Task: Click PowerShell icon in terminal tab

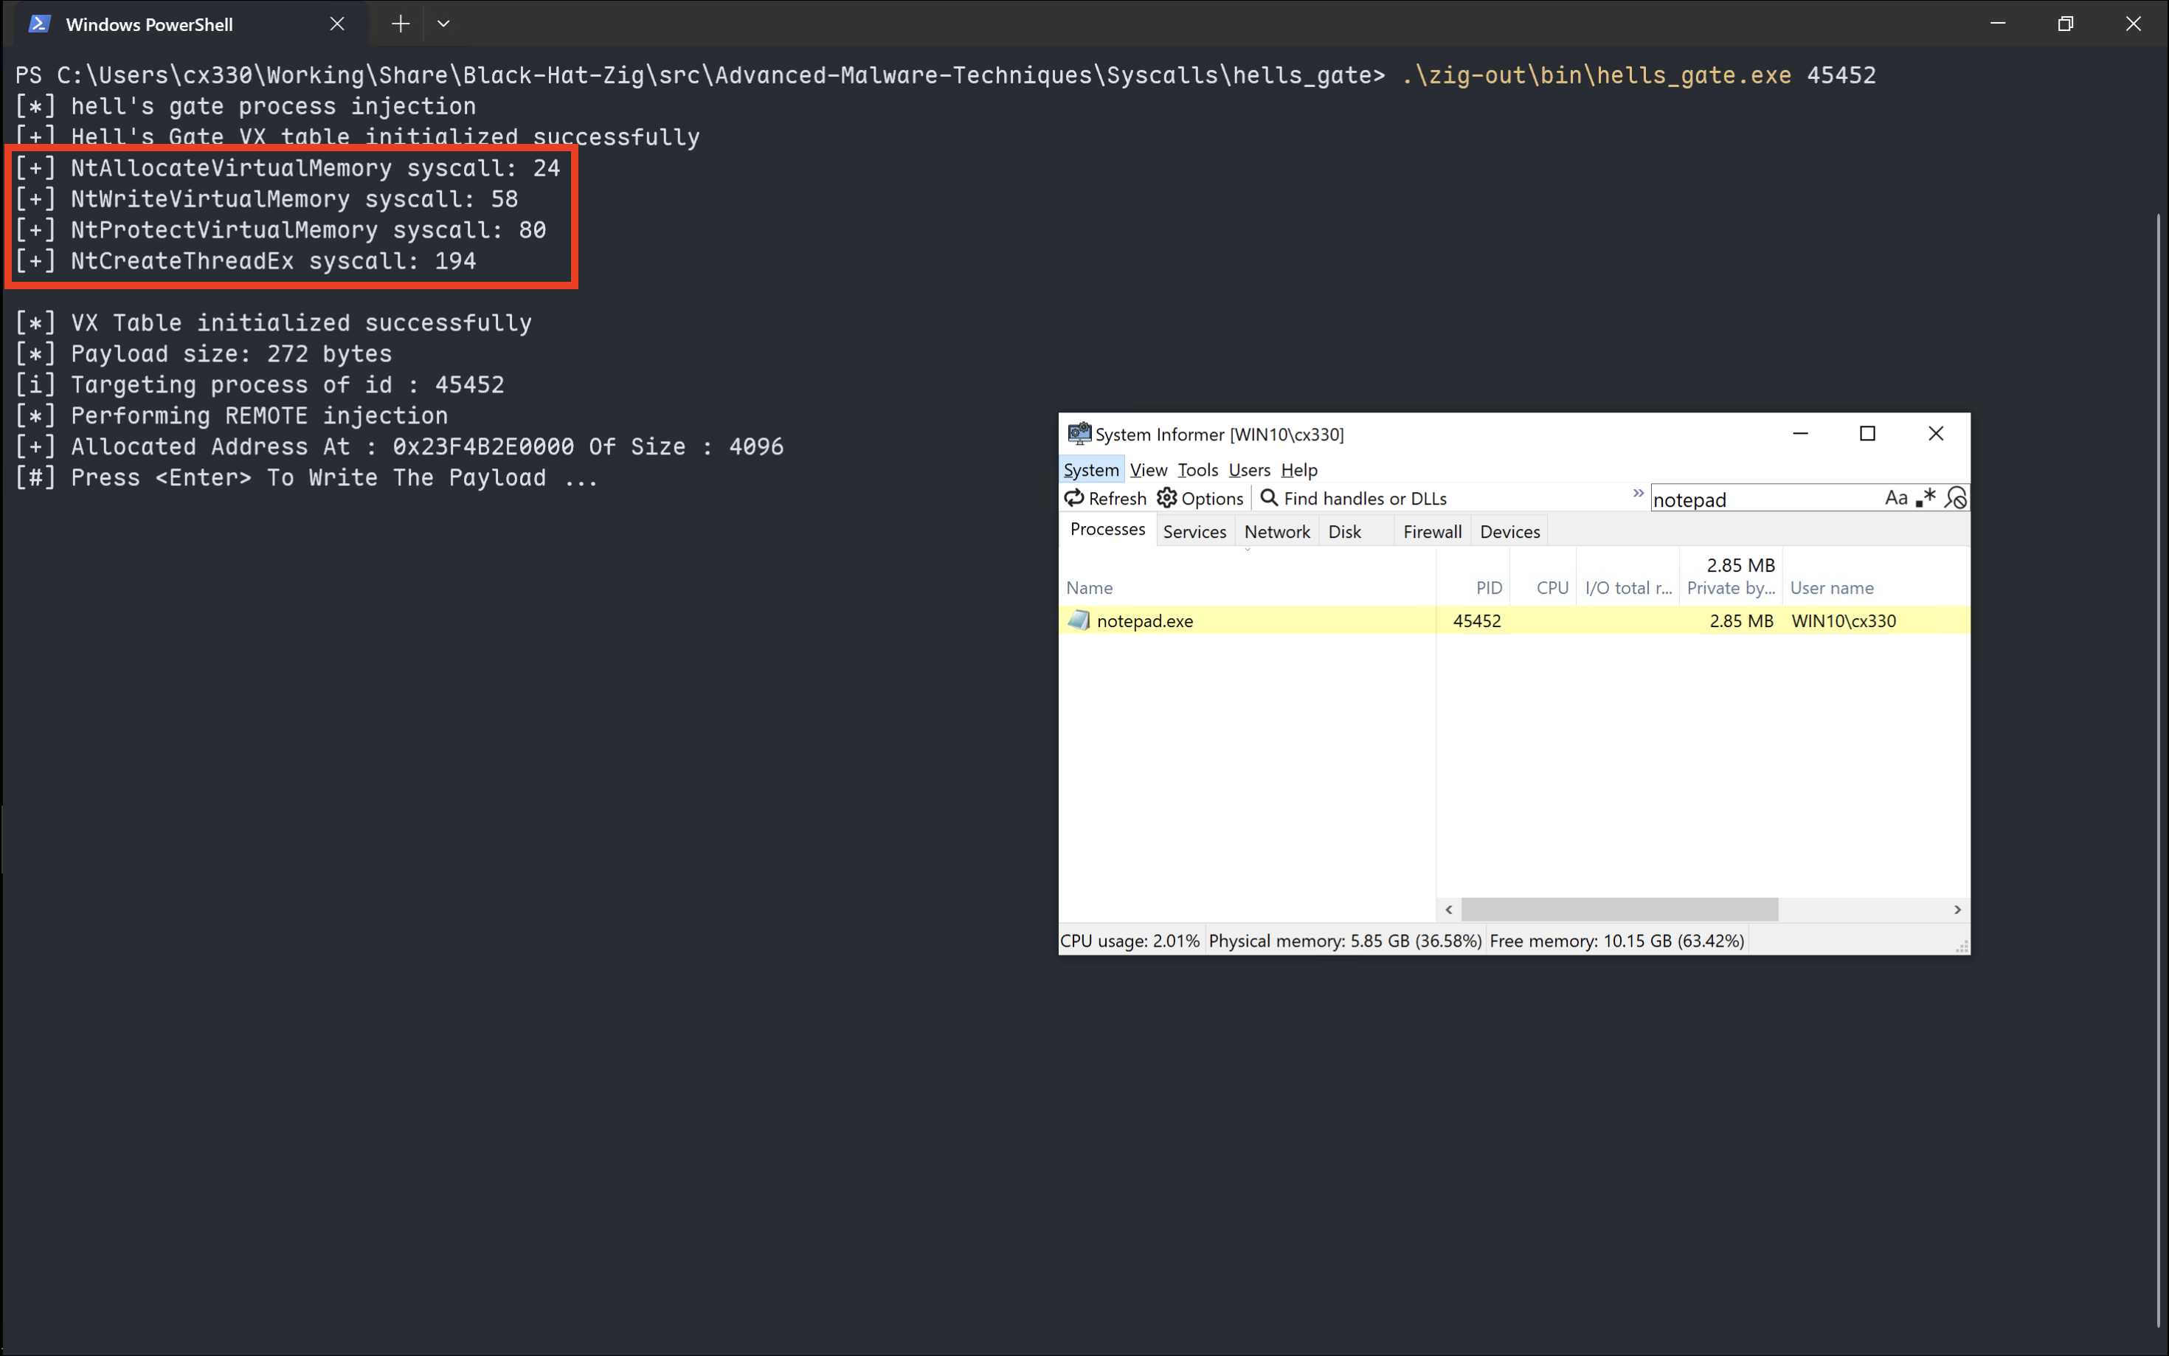Action: [x=38, y=24]
